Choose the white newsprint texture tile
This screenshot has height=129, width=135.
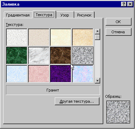point(17,37)
